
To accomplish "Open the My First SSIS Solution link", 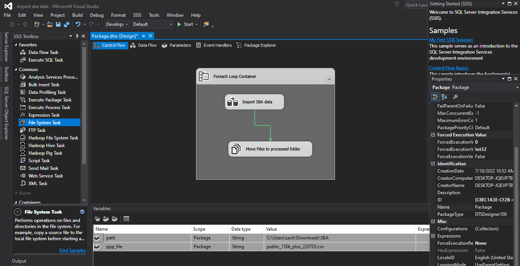I will coord(451,40).
